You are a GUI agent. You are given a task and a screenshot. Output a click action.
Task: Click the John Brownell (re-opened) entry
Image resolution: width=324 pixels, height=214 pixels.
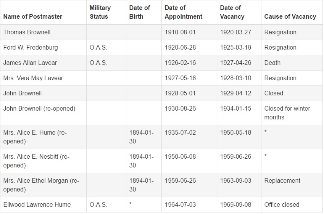39,109
